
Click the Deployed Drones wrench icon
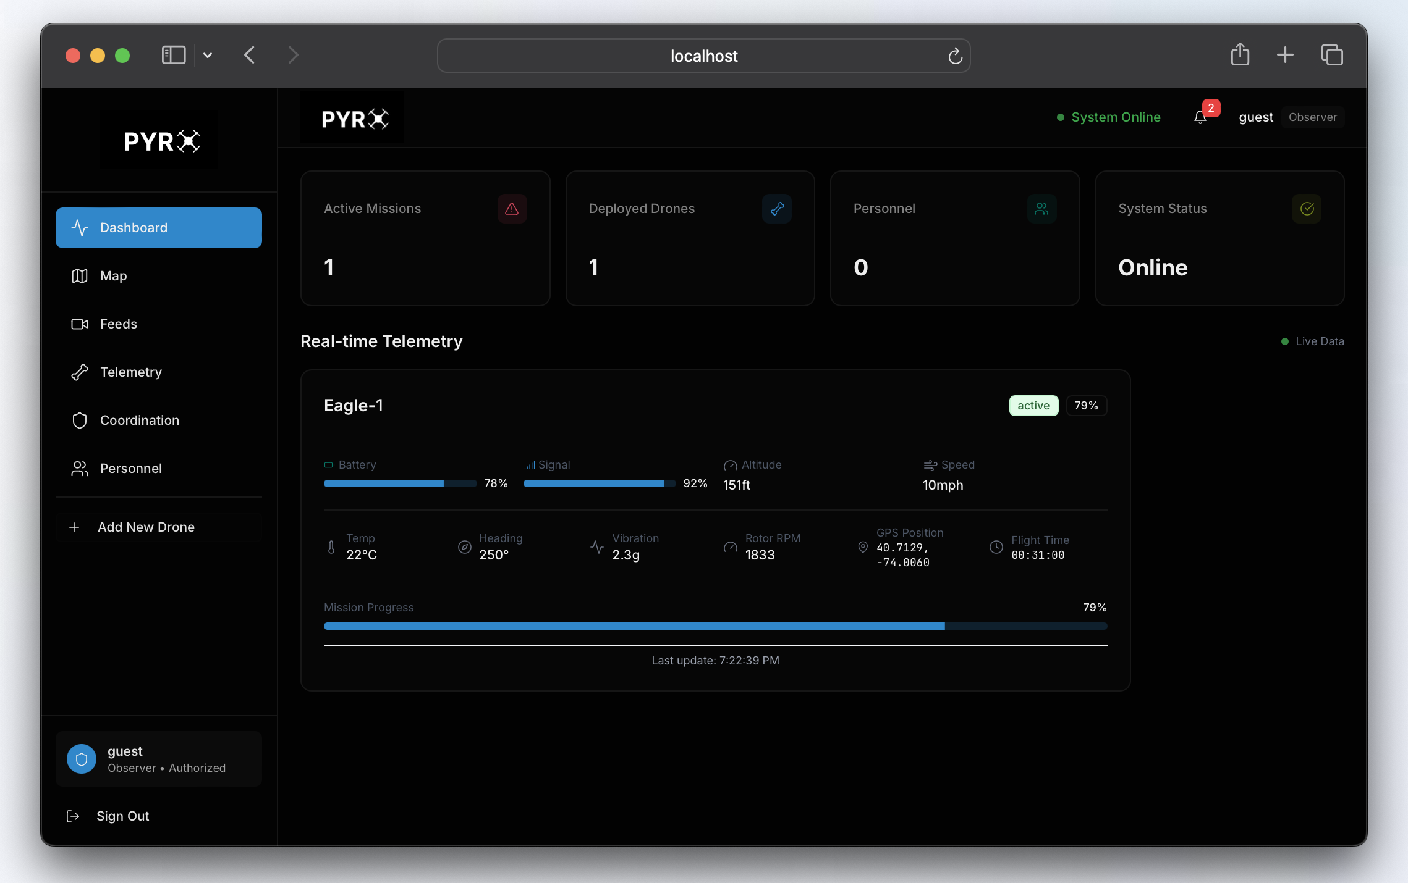(777, 209)
